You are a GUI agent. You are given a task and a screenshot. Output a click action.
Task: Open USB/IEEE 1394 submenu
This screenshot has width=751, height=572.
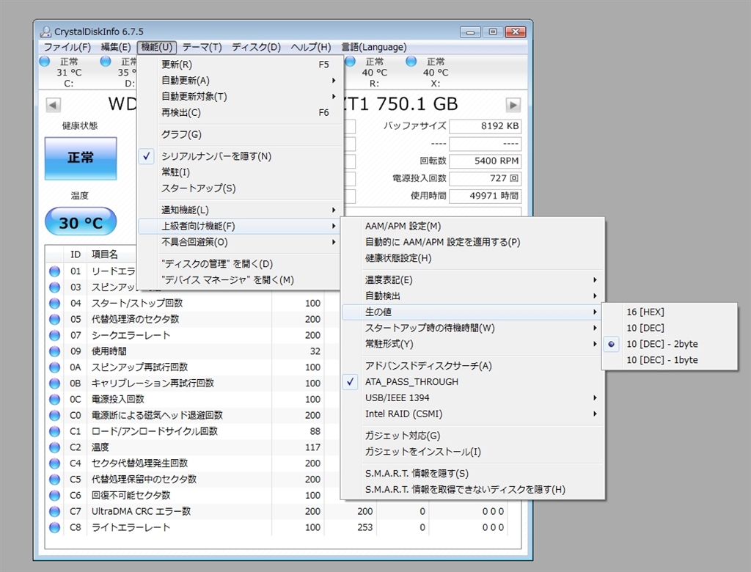[x=472, y=398]
